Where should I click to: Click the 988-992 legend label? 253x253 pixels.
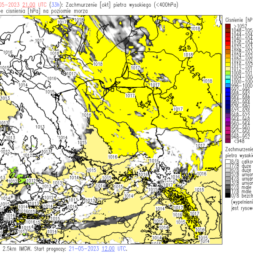240,94
